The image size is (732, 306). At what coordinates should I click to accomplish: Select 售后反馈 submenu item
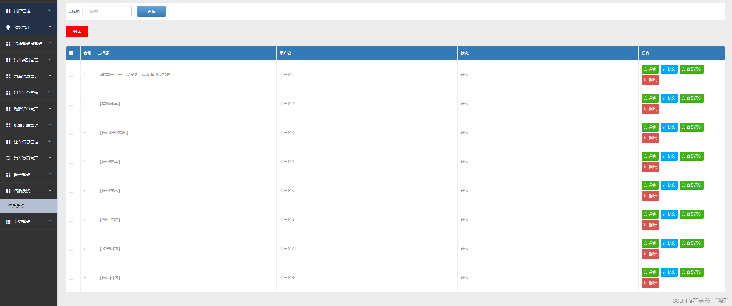point(28,206)
